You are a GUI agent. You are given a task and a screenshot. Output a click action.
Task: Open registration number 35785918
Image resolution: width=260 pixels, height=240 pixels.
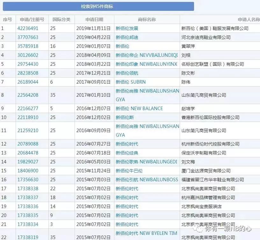(x=28, y=46)
